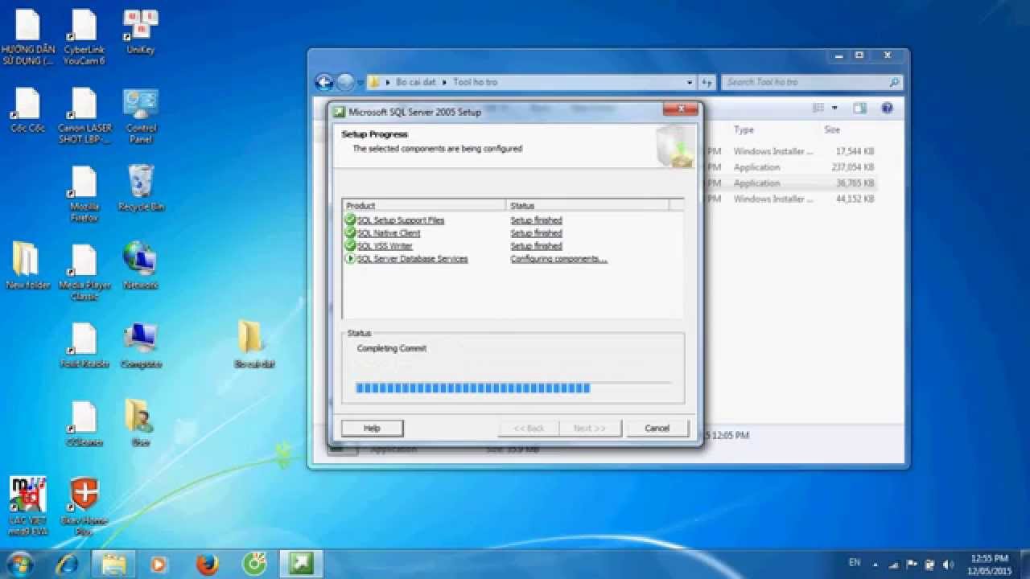Select the LAC VIET mtd9 EVA shortcut
The height and width of the screenshot is (579, 1030).
(27, 507)
